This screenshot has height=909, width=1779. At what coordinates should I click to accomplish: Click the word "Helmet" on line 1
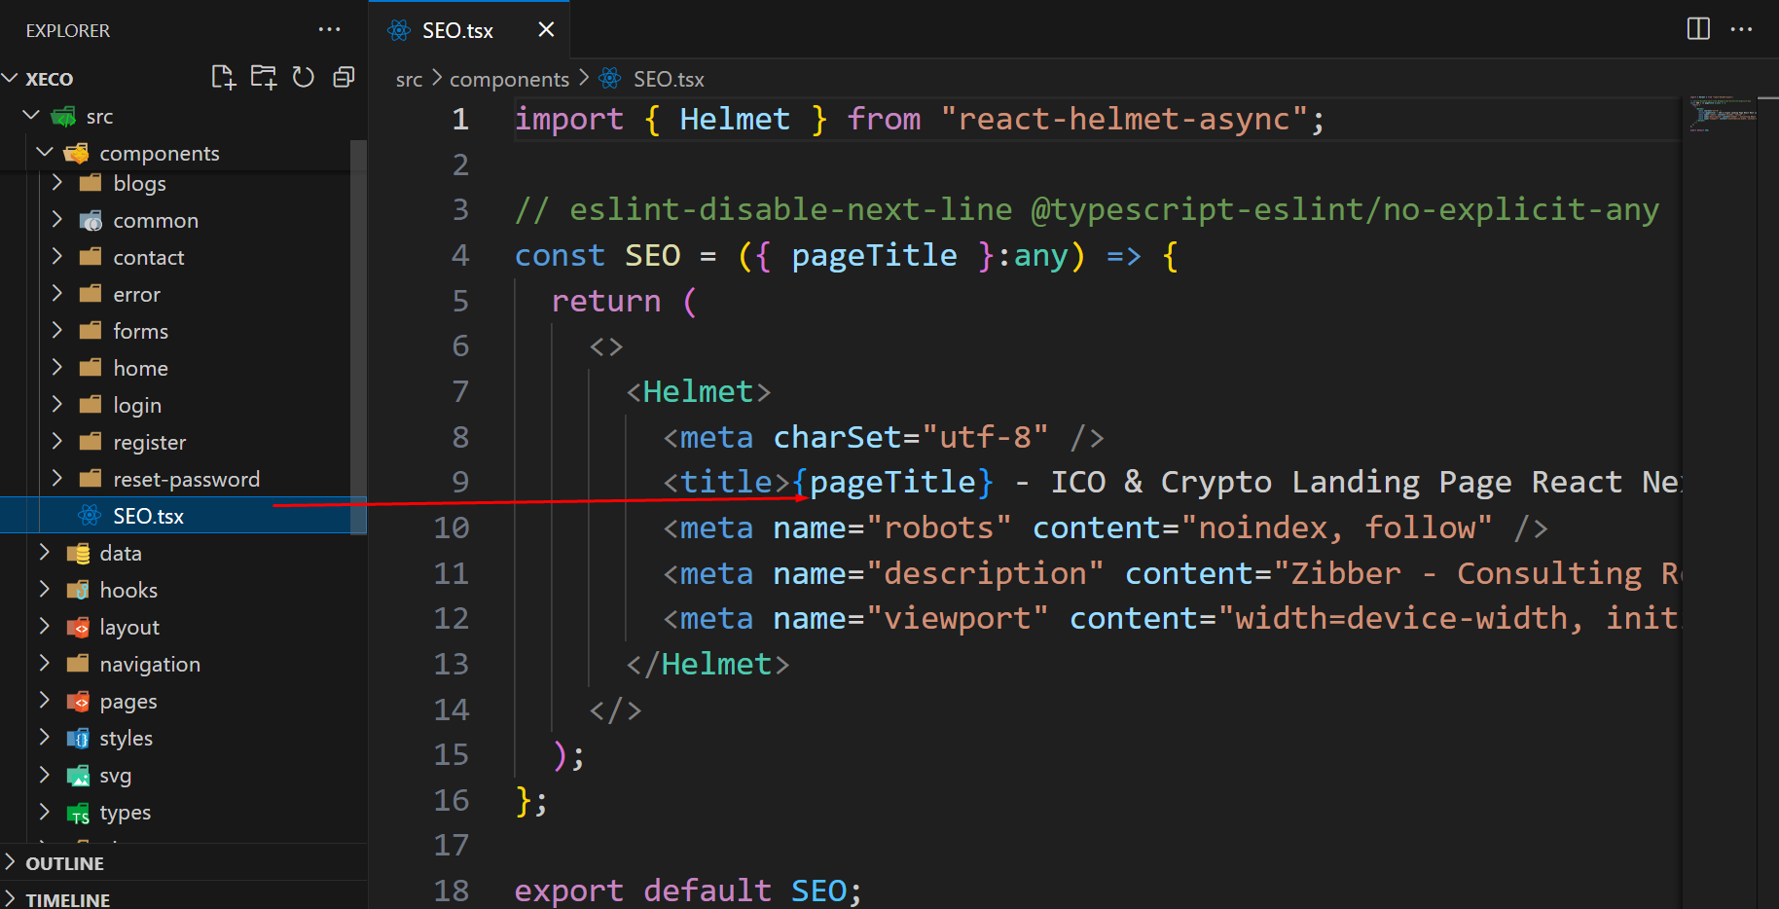coord(735,119)
